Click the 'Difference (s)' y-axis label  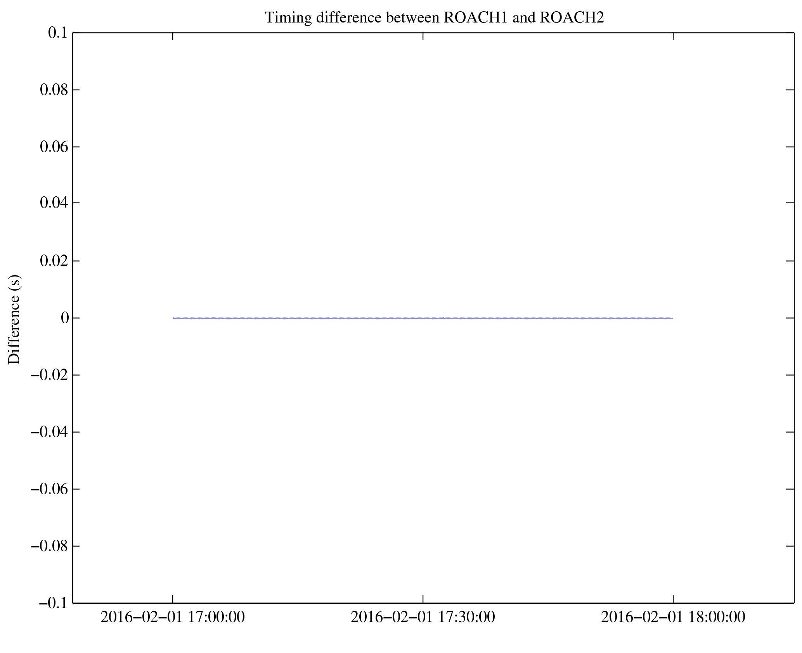click(x=14, y=319)
